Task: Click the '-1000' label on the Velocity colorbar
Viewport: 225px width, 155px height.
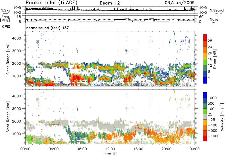Action: coord(213,136)
